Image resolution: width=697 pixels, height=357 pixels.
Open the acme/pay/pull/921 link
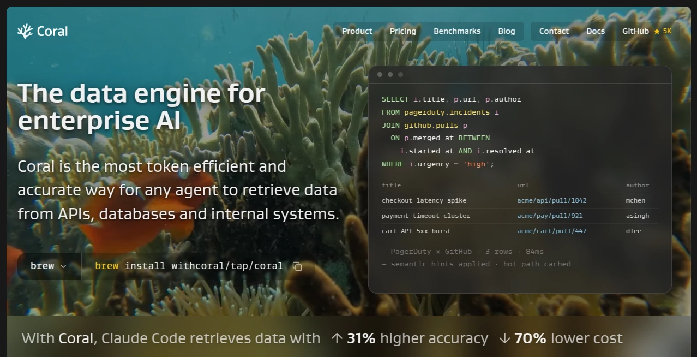tap(550, 216)
